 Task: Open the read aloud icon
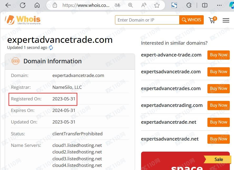[x=144, y=5]
